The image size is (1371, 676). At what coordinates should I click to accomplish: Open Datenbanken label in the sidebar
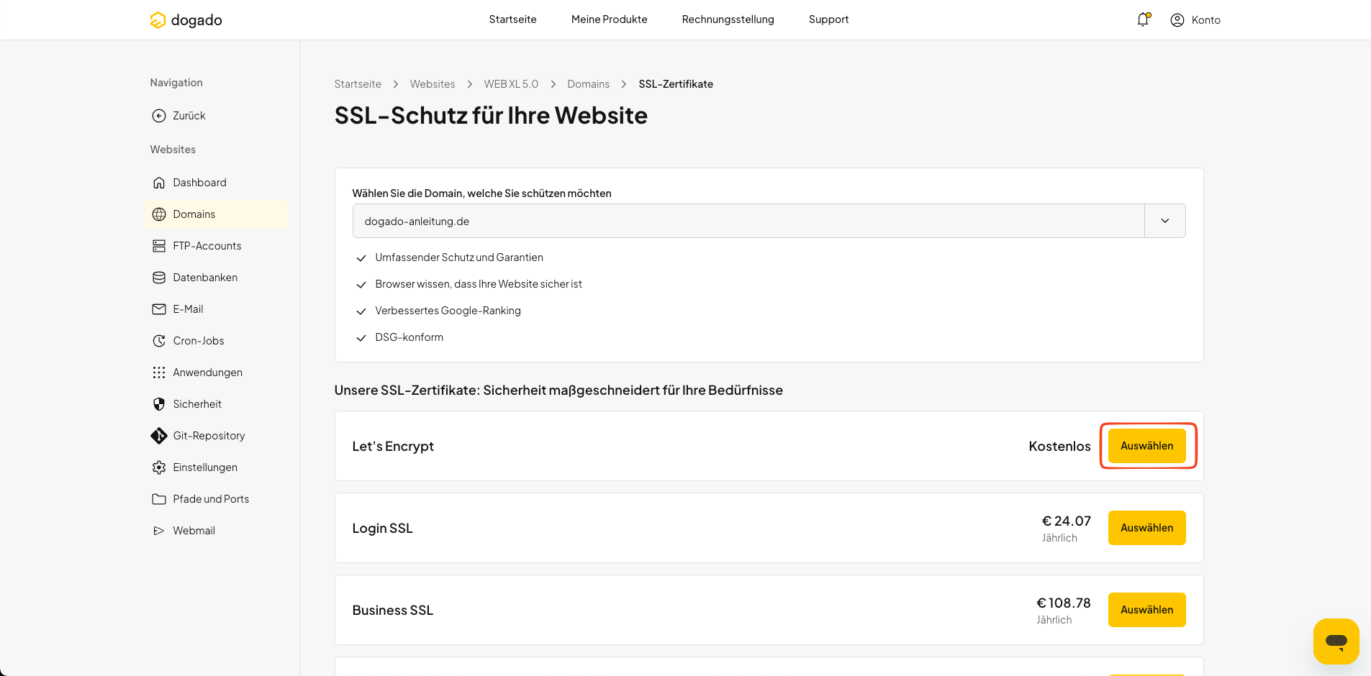[x=205, y=278]
